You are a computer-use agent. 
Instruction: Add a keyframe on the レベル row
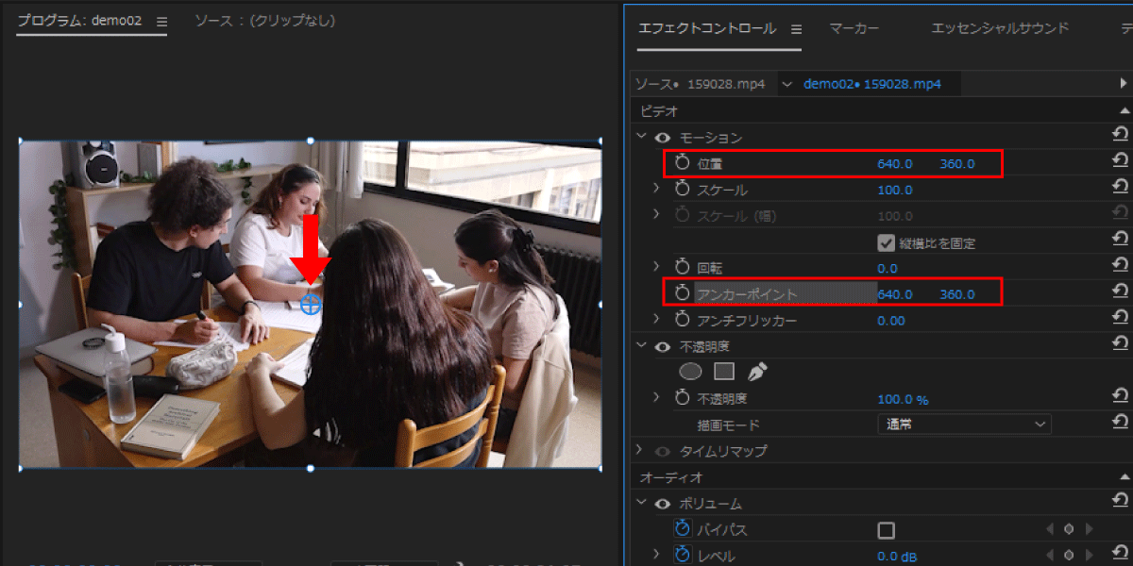tap(1069, 555)
